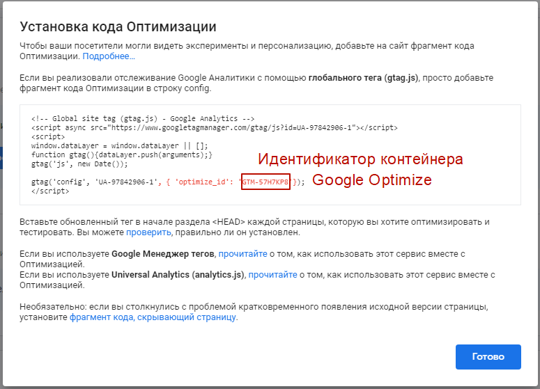
Task: Open прочитайте link for Google Менеджер тегов
Action: [242, 254]
